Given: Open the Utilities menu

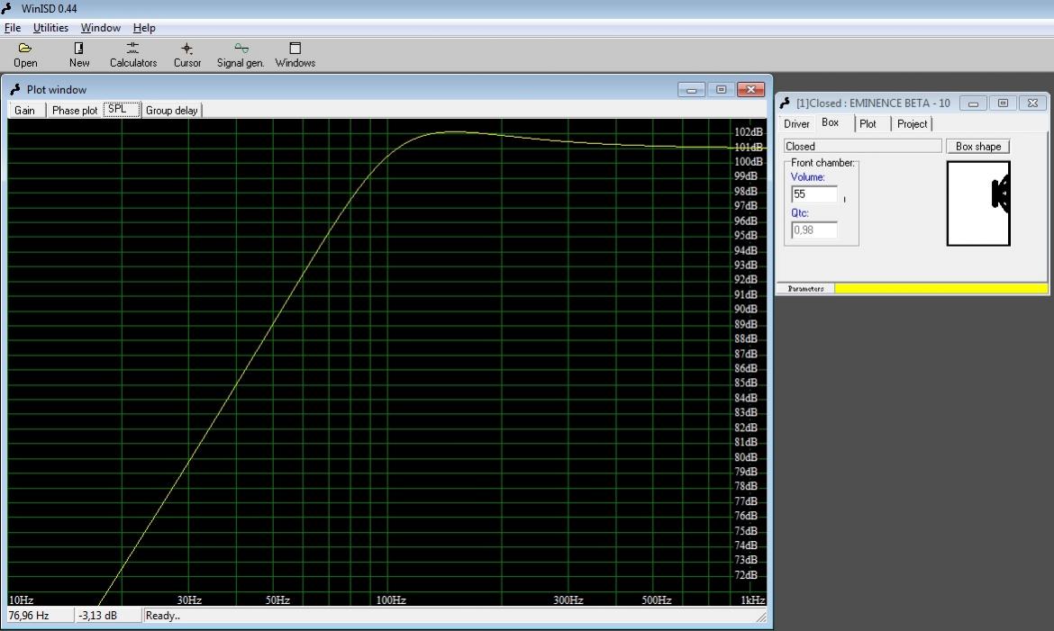Looking at the screenshot, I should pos(50,28).
